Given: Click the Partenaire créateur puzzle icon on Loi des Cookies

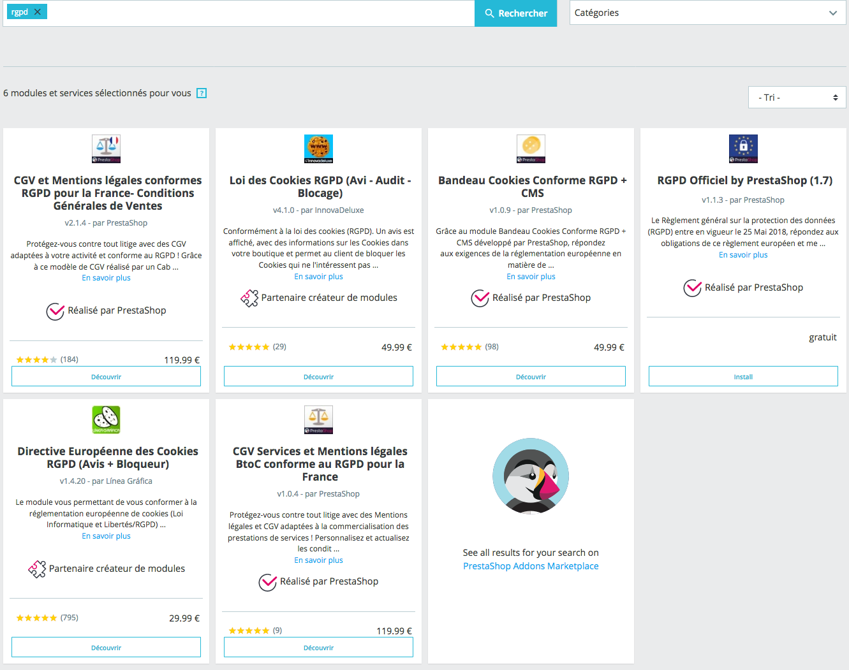Looking at the screenshot, I should click(x=249, y=298).
